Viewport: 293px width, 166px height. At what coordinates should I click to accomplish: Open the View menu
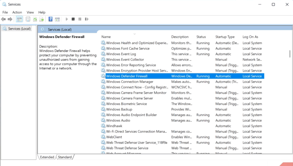point(30,12)
